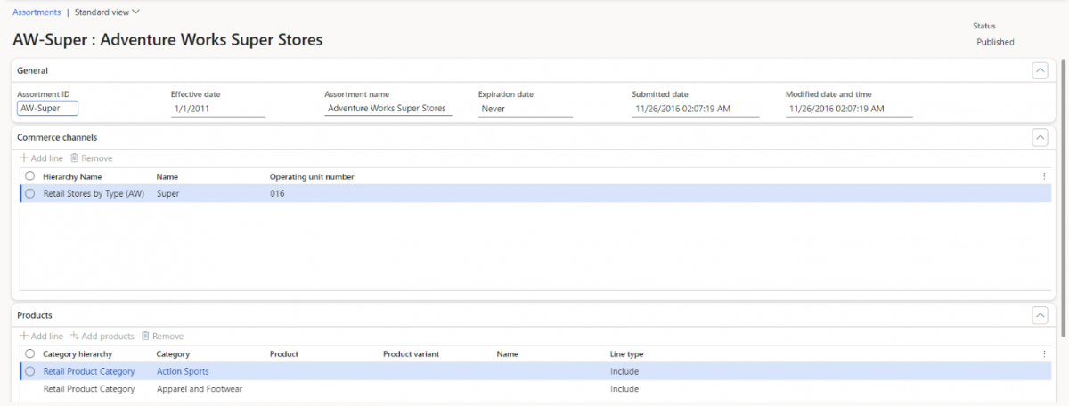
Task: Click the AW-Super page title
Action: pyautogui.click(x=167, y=40)
